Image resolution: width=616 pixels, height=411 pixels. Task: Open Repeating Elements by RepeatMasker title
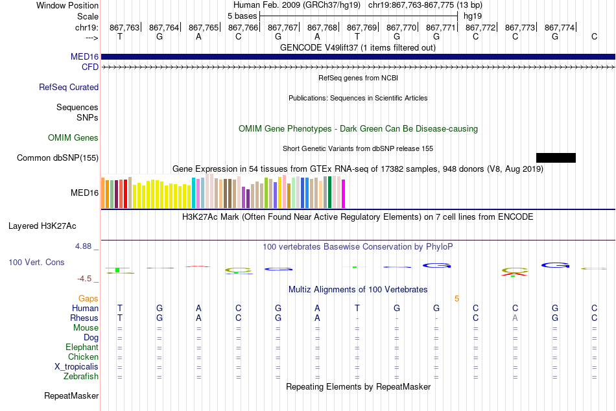click(x=359, y=386)
